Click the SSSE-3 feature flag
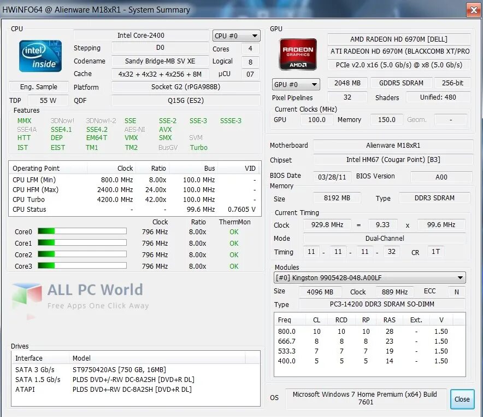The height and width of the screenshot is (417, 483). pos(231,120)
